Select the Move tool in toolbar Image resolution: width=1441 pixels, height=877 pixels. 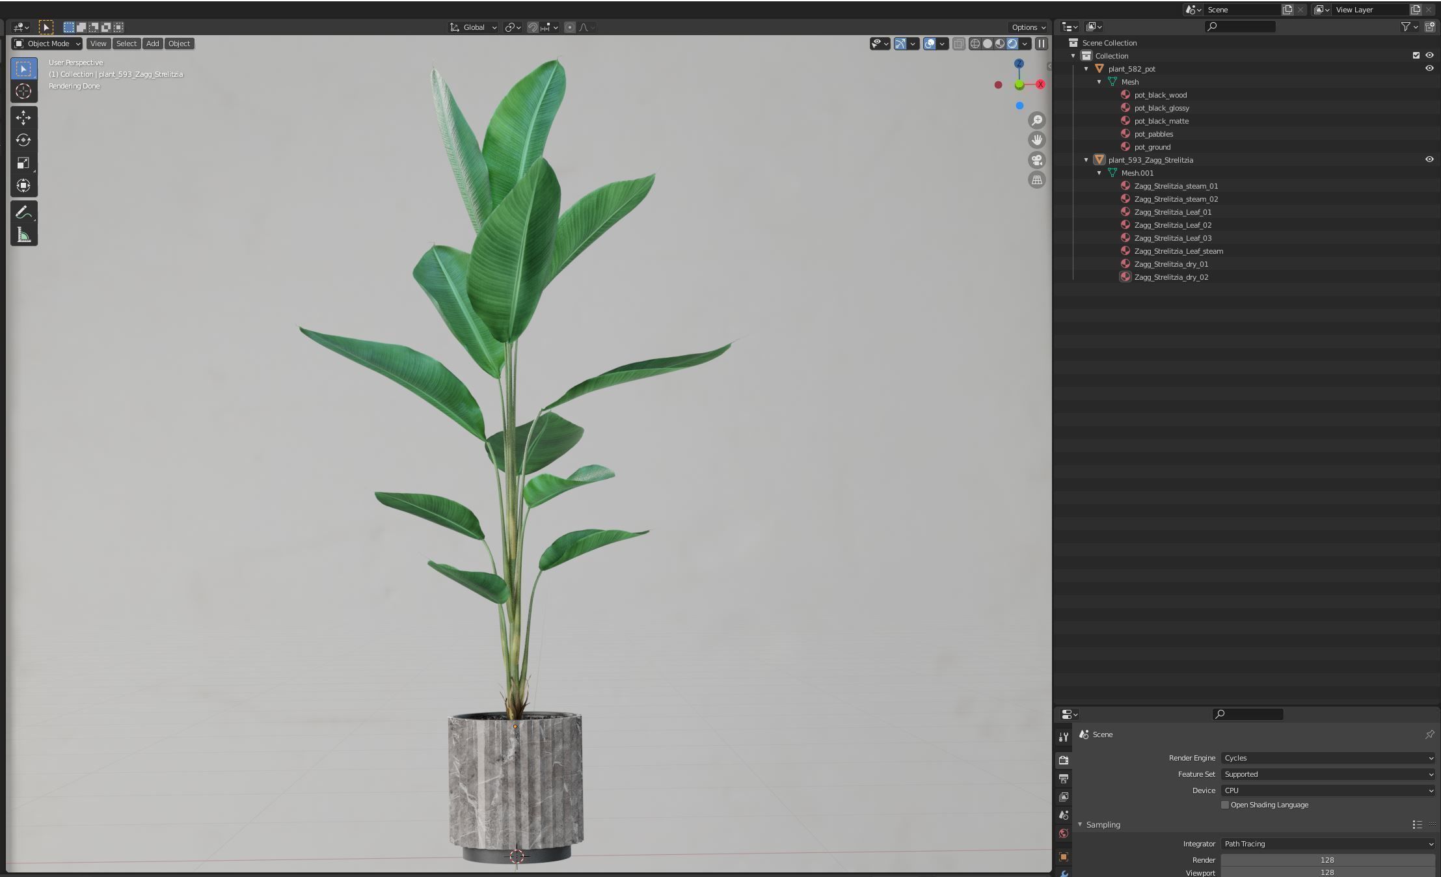coord(23,118)
